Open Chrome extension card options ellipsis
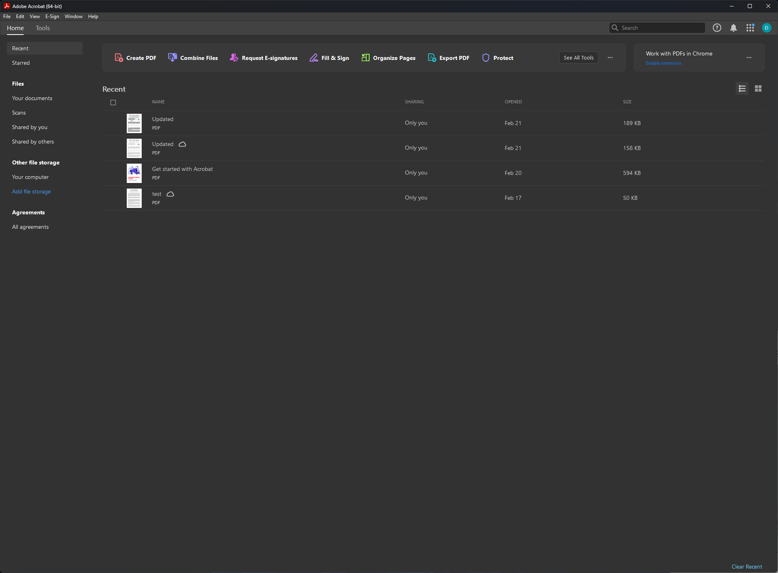Screen dimensions: 778x573 coord(749,58)
